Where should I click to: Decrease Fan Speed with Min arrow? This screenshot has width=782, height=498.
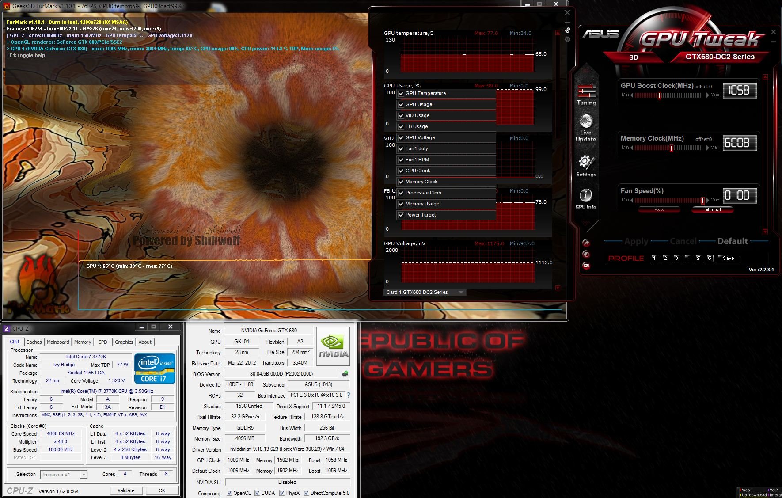click(x=632, y=200)
